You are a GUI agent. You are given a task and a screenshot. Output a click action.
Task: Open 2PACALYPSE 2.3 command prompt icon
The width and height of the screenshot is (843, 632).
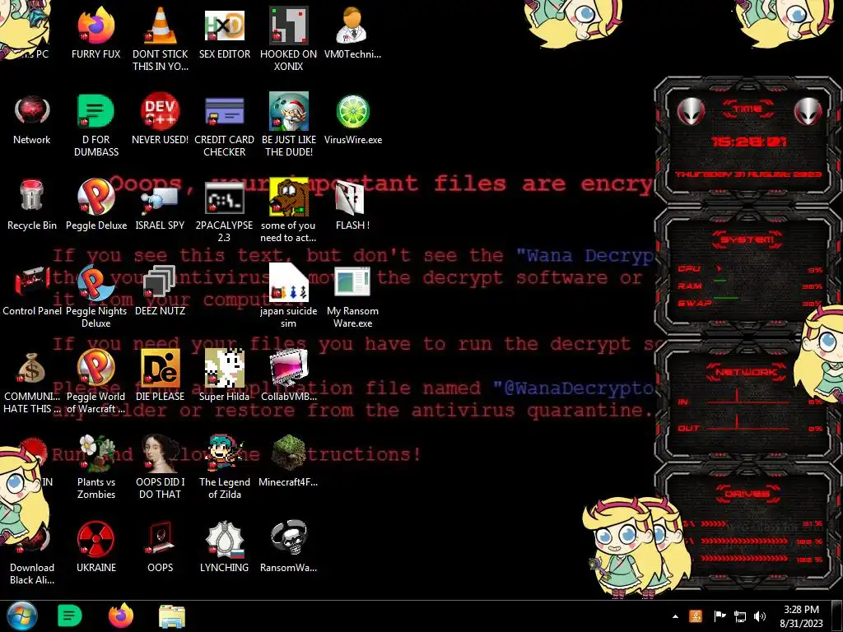[224, 197]
